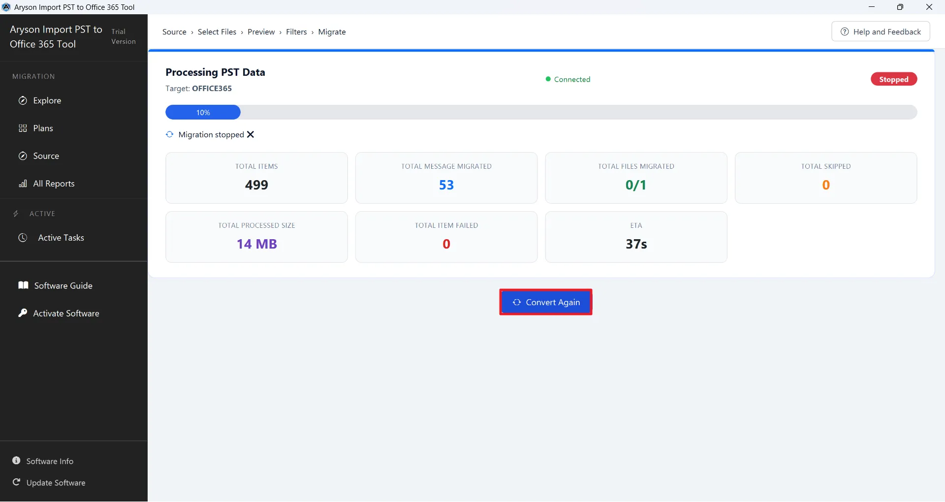
Task: Click the Update Software refresh icon
Action: pyautogui.click(x=16, y=483)
